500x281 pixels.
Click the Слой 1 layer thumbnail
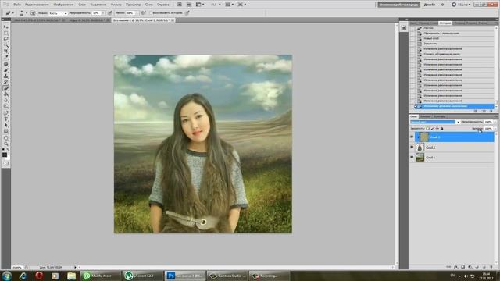tap(420, 157)
